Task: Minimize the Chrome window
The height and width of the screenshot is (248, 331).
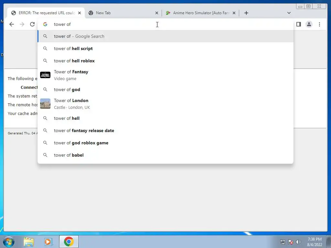Action: (x=300, y=6)
